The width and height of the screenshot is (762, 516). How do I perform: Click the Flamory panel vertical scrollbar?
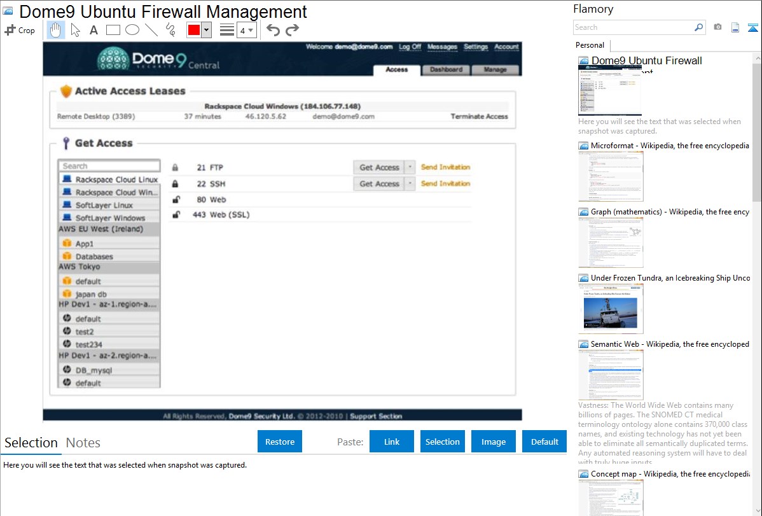[x=757, y=131]
